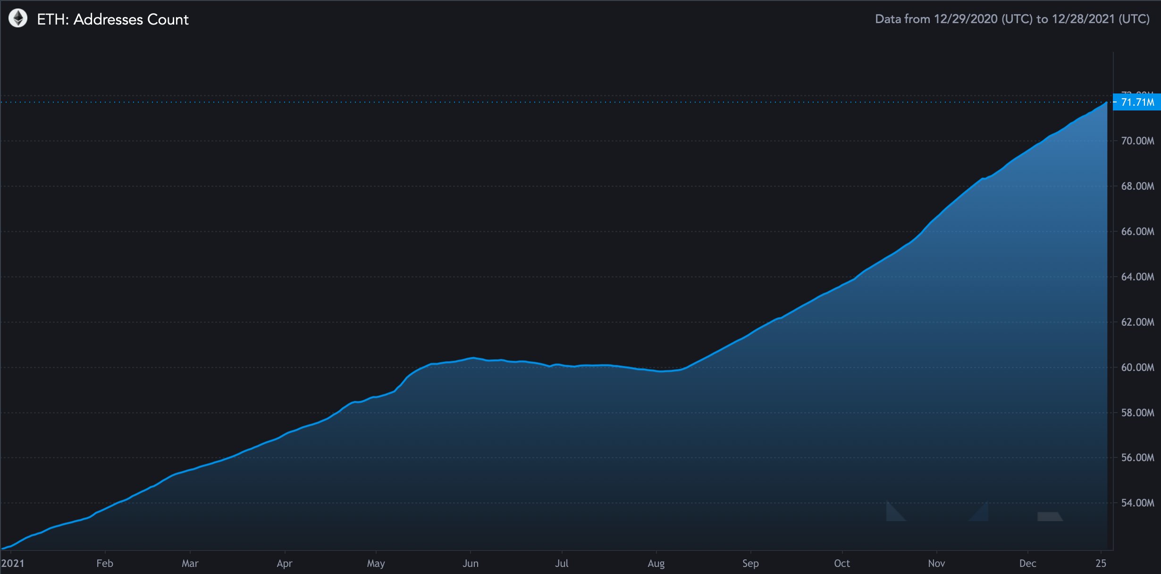This screenshot has height=574, width=1161.
Task: Click the 2021 label on time axis
Action: point(13,563)
